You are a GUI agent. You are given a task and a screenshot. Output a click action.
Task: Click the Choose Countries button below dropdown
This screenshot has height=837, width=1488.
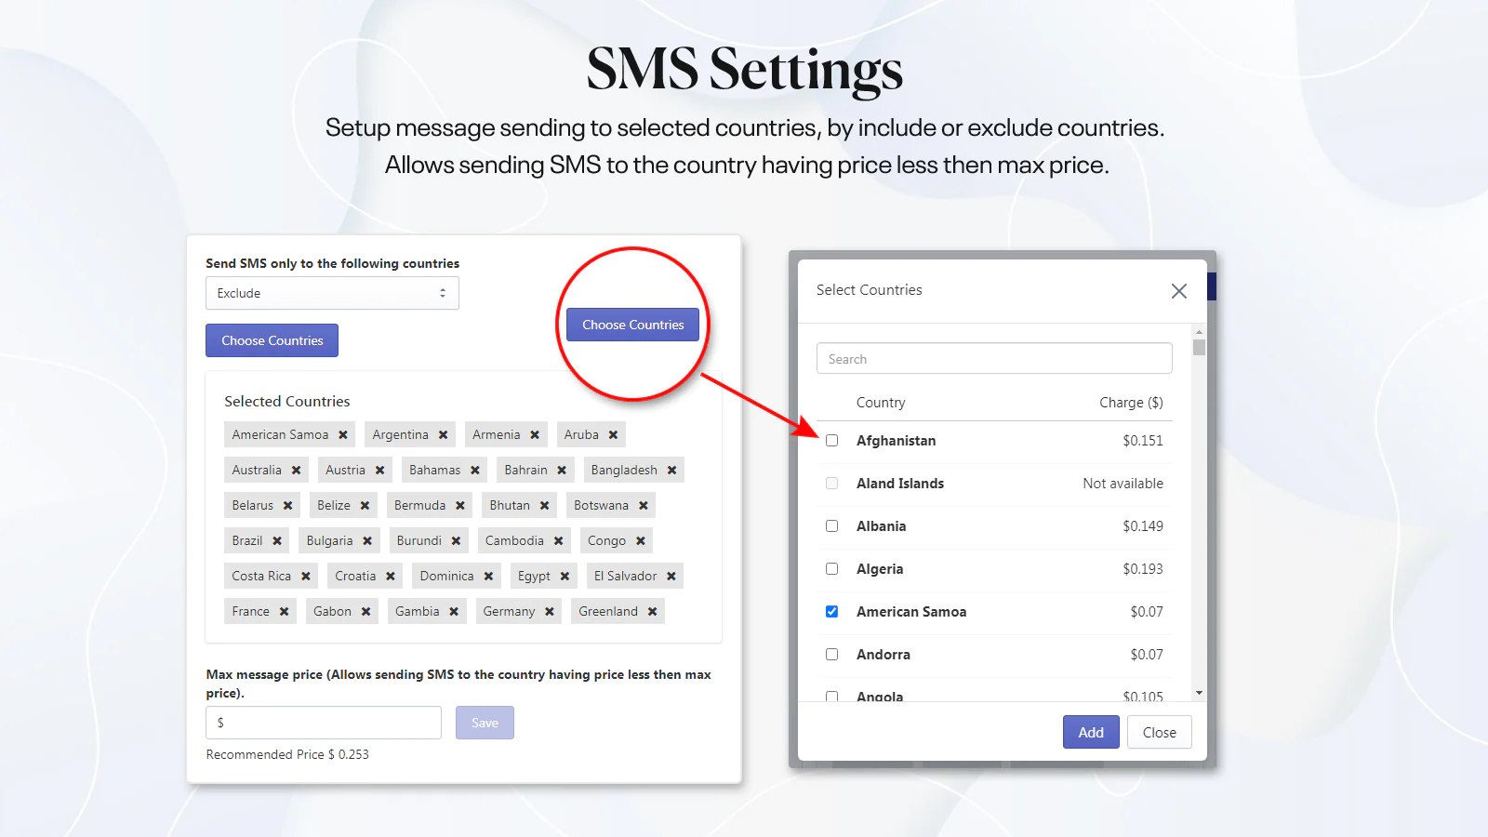pyautogui.click(x=272, y=340)
